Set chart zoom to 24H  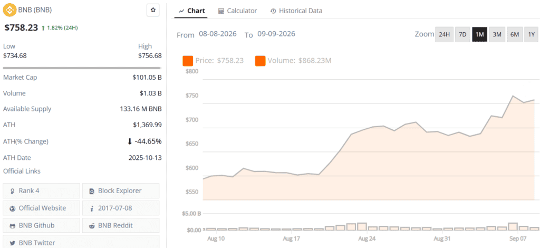444,34
